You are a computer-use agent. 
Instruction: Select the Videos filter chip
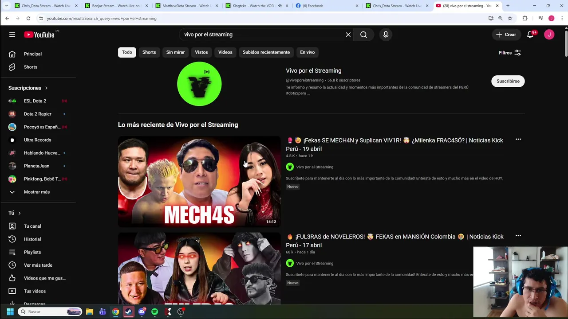225,52
